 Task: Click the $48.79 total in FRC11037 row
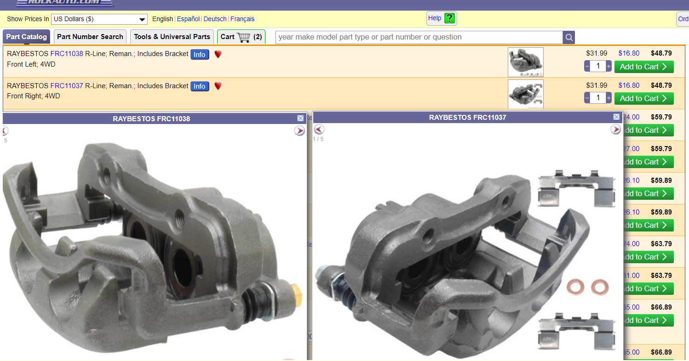pos(661,85)
